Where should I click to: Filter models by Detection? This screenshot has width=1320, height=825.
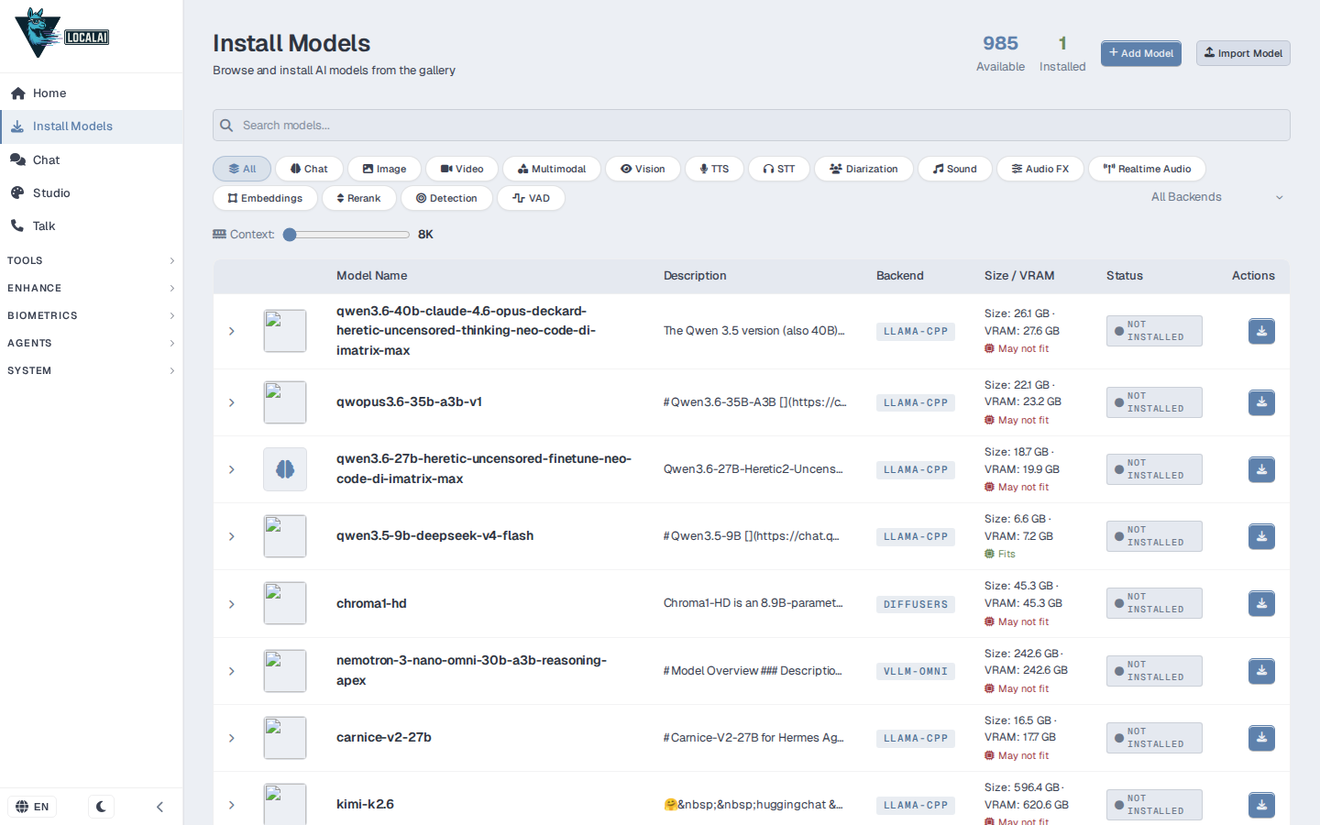coord(446,198)
